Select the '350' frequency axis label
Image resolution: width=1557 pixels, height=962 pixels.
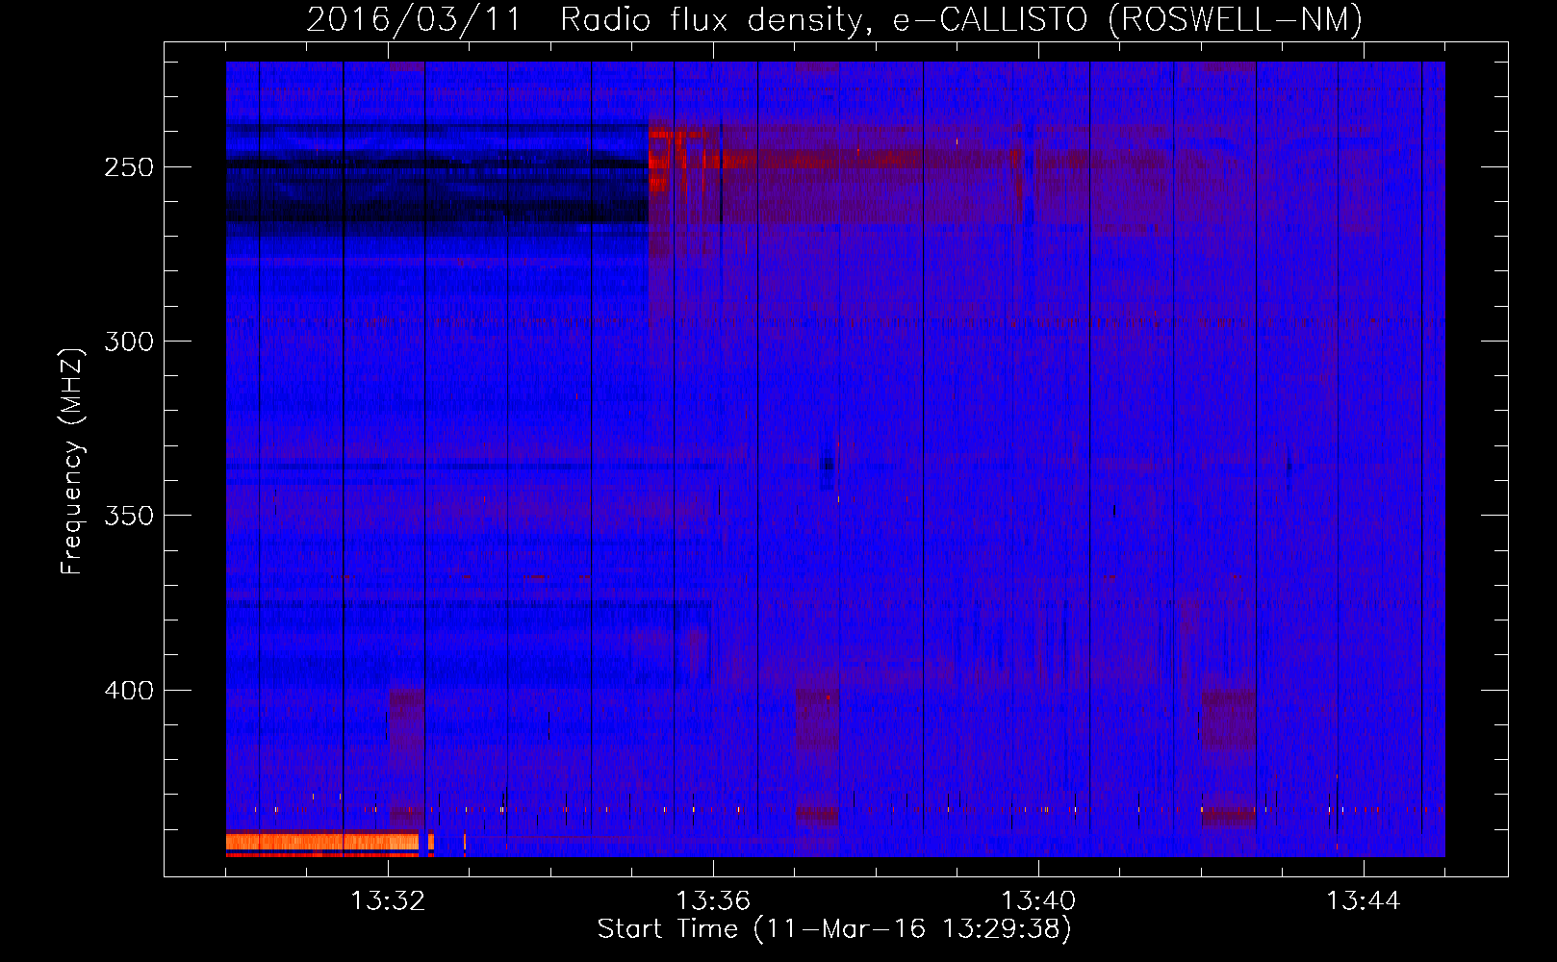coord(129,517)
